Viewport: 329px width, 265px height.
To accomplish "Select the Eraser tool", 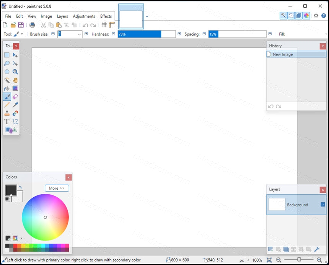I will (x=15, y=97).
